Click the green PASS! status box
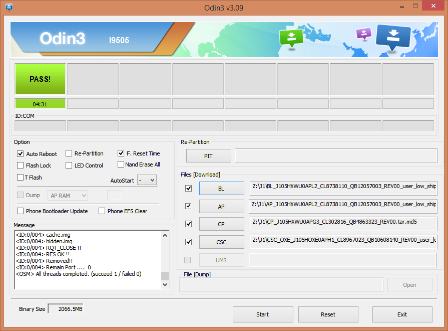This screenshot has width=448, height=331. click(x=40, y=79)
